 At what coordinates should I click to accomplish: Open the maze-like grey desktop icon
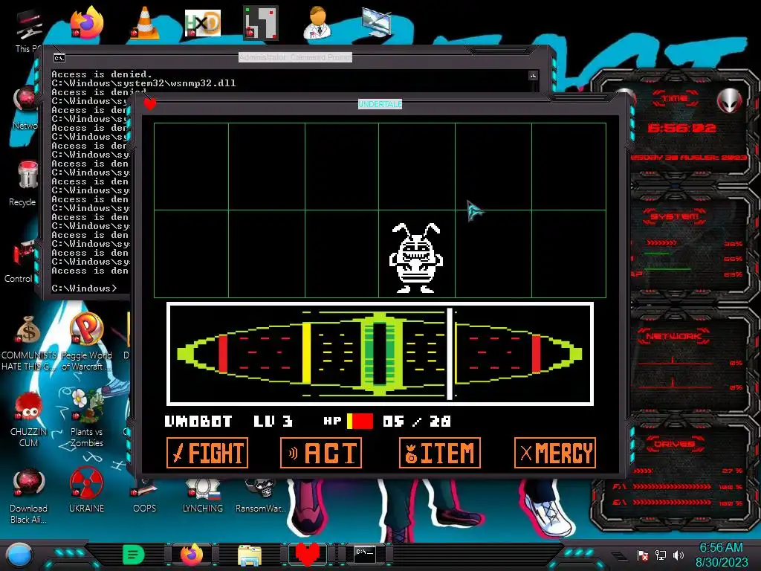(261, 22)
